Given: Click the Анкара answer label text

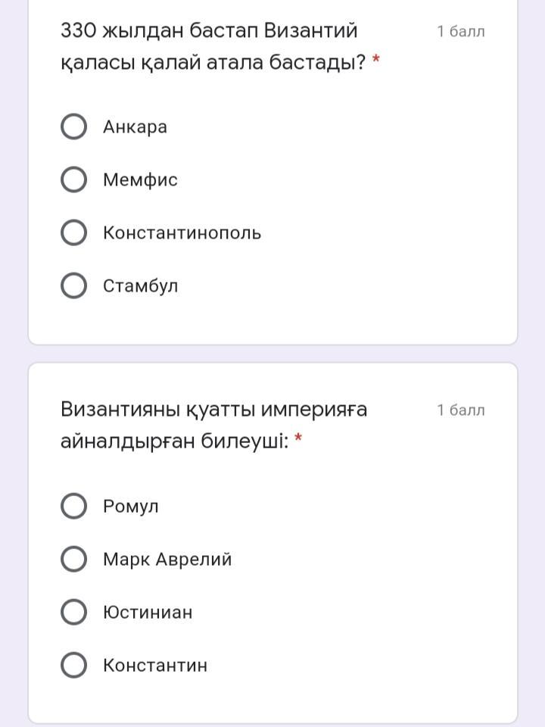Looking at the screenshot, I should pos(135,127).
